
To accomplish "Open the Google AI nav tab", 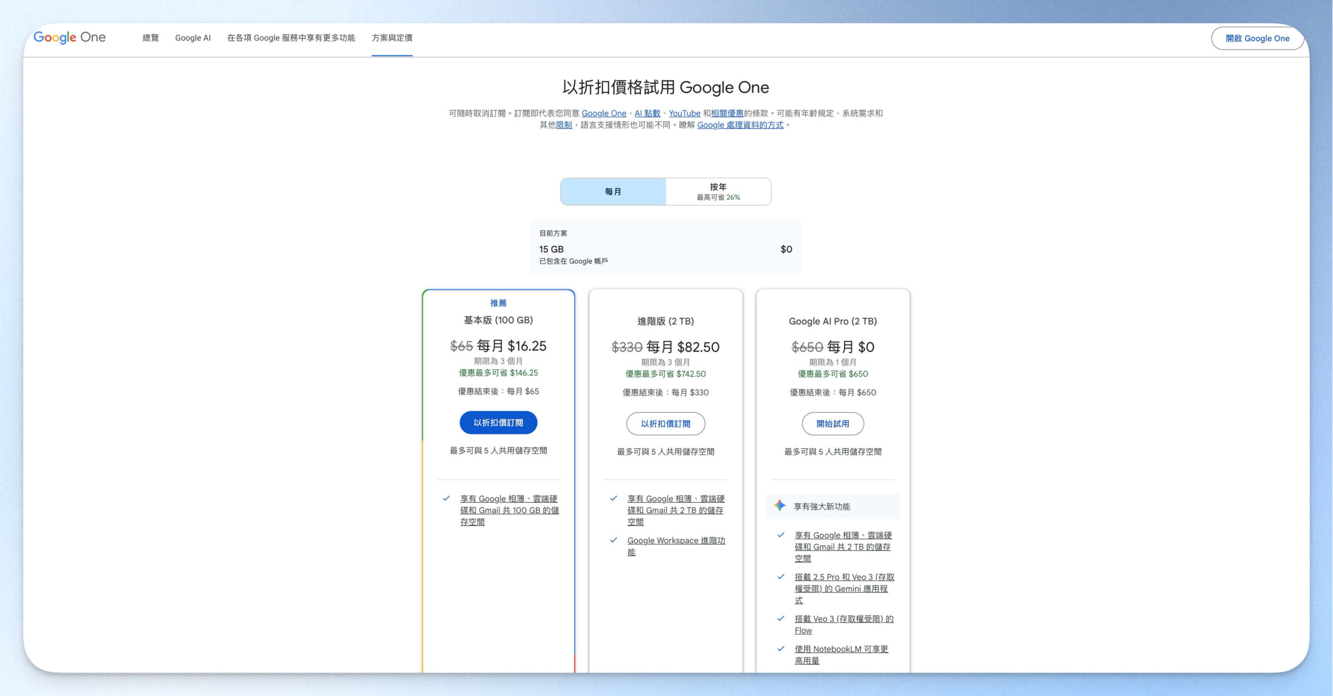I will 193,38.
